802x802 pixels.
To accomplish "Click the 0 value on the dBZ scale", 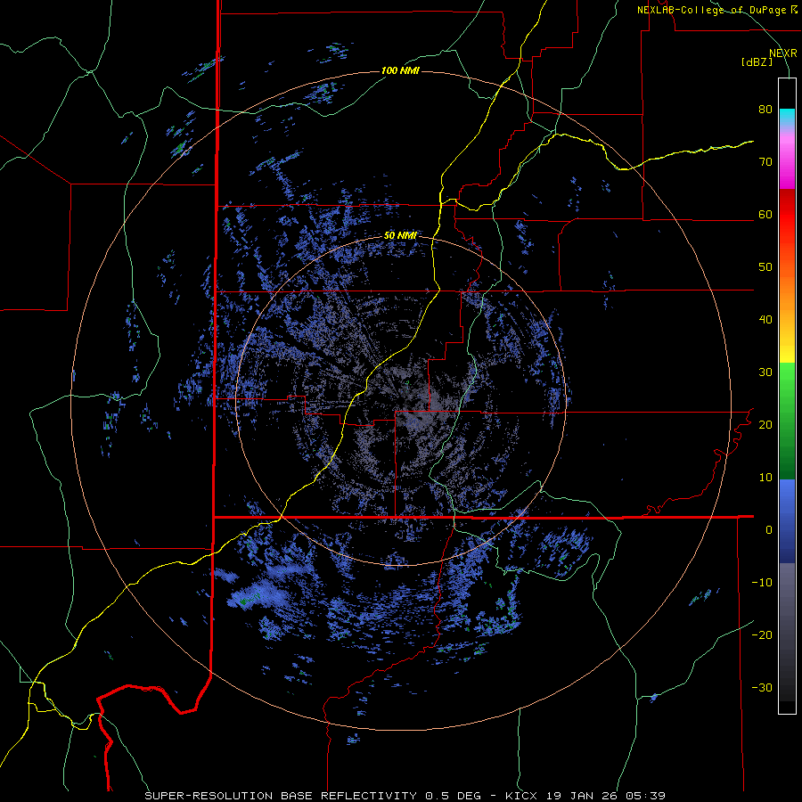I will click(769, 530).
